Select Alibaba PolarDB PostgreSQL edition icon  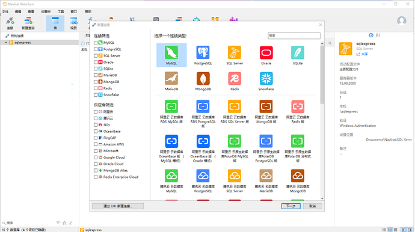(x=266, y=141)
